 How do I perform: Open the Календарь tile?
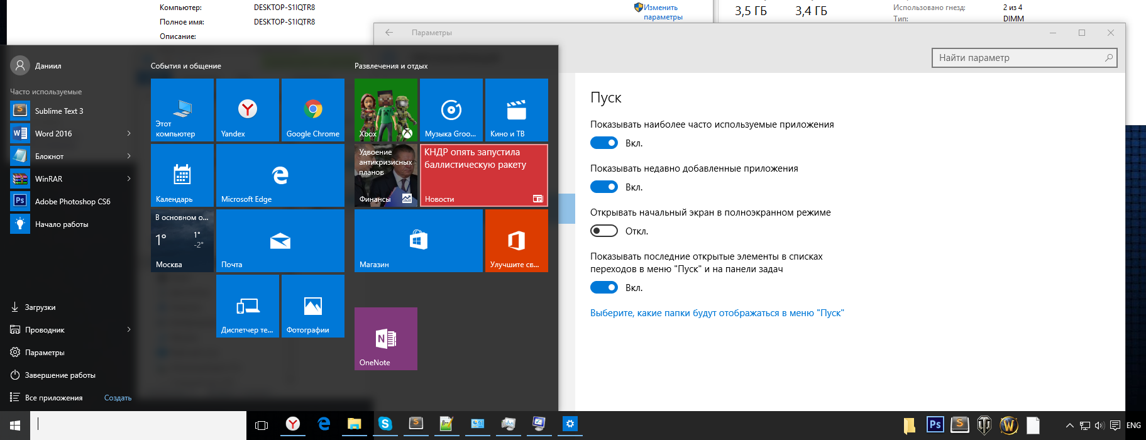click(x=182, y=175)
